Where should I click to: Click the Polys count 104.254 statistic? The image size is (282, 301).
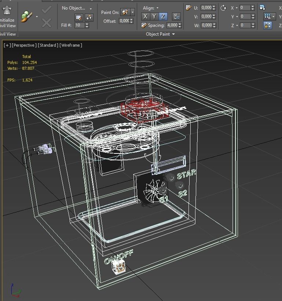click(x=29, y=62)
